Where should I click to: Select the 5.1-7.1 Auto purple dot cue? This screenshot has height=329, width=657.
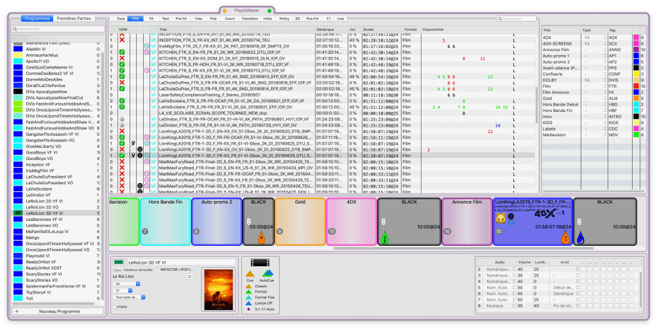pyautogui.click(x=248, y=309)
